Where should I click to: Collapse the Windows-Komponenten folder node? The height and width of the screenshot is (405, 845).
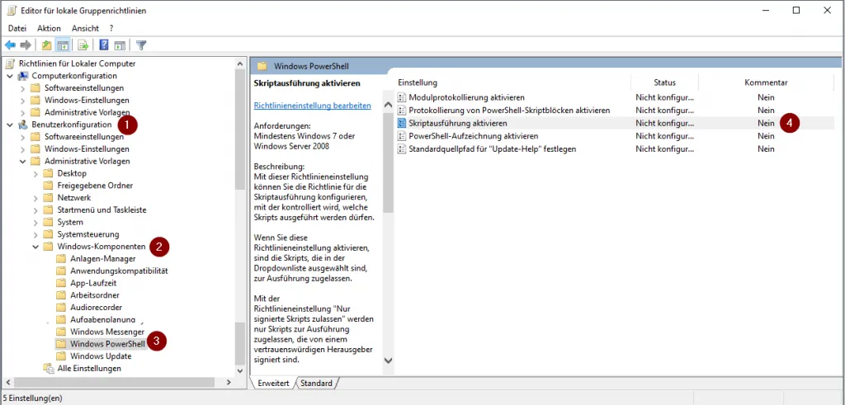pyautogui.click(x=35, y=247)
